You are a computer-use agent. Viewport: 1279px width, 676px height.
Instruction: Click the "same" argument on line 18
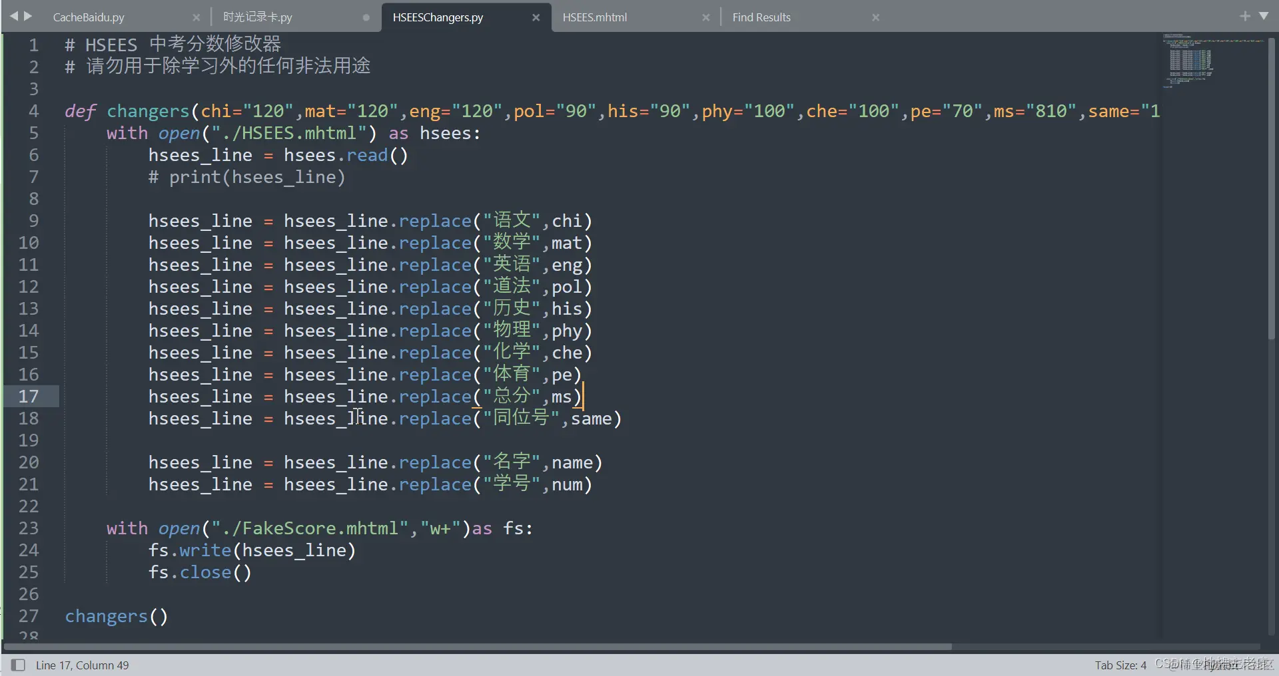tap(591, 419)
